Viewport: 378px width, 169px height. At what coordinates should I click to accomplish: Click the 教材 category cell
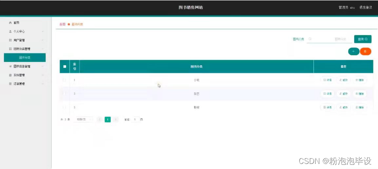[196, 107]
